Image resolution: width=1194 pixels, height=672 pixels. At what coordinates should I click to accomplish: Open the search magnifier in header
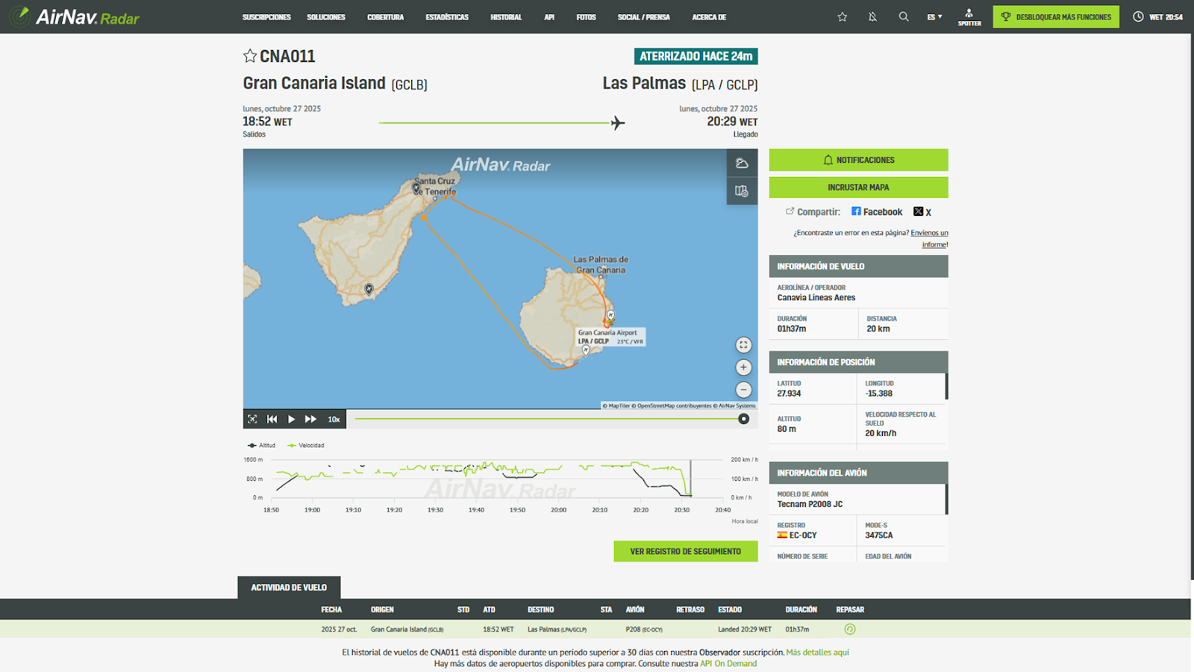click(x=904, y=16)
